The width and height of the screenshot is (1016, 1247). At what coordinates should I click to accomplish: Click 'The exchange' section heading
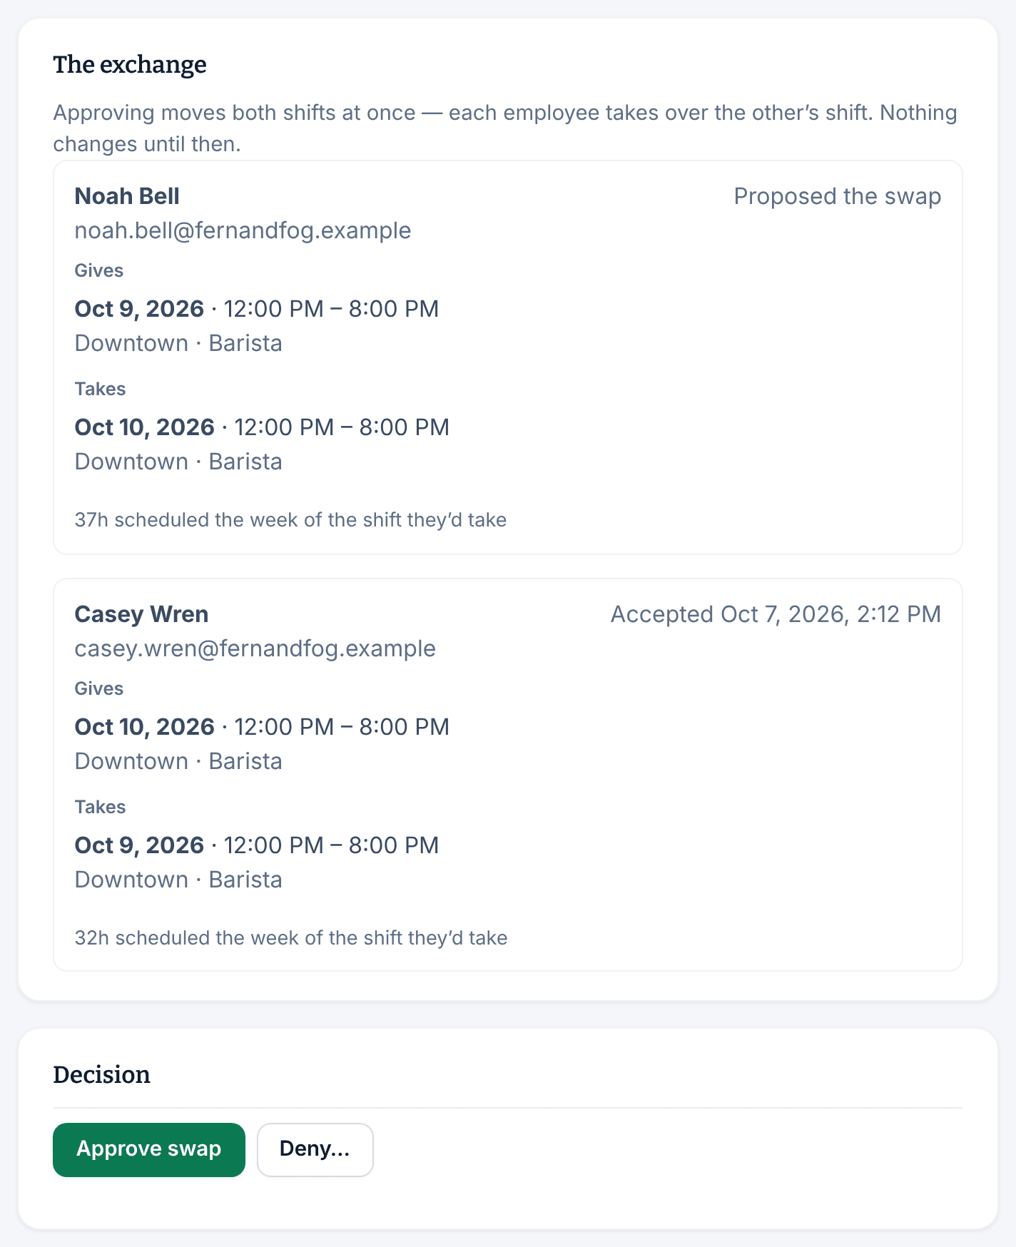coord(130,64)
